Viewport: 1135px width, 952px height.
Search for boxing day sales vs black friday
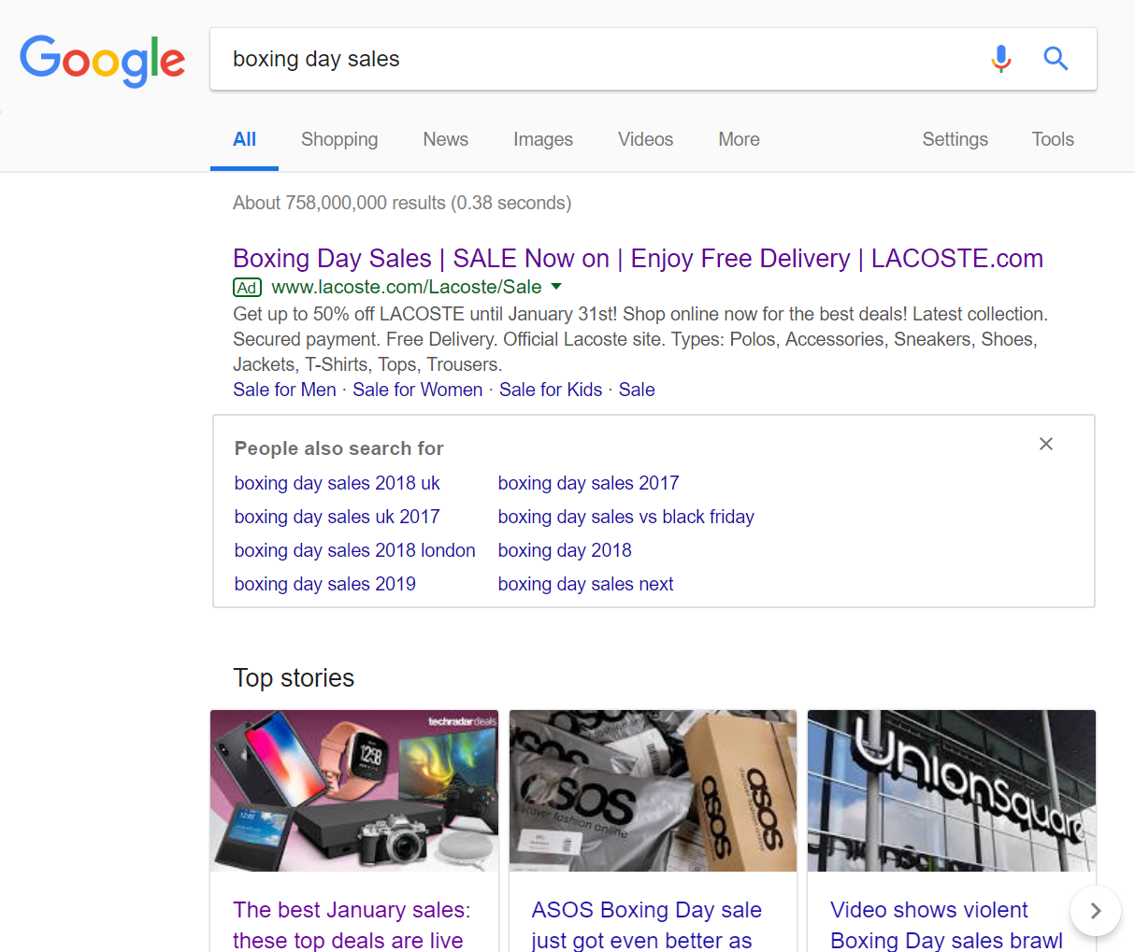[625, 517]
